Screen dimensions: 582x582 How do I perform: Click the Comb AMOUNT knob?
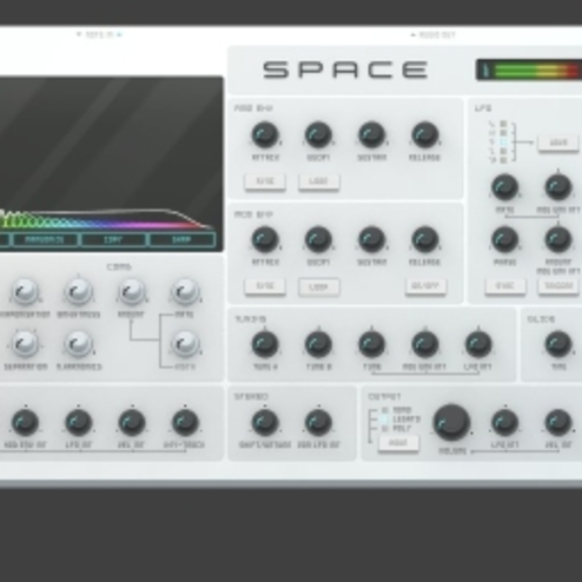[x=132, y=292]
